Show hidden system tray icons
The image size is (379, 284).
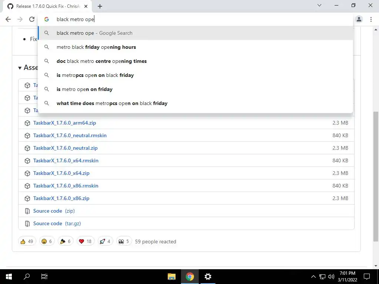tap(313, 277)
